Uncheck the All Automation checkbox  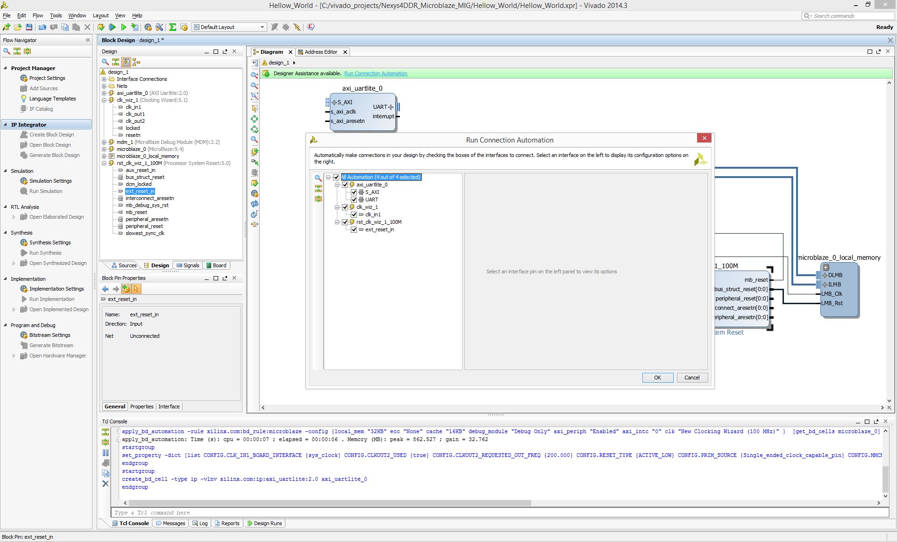pos(336,177)
